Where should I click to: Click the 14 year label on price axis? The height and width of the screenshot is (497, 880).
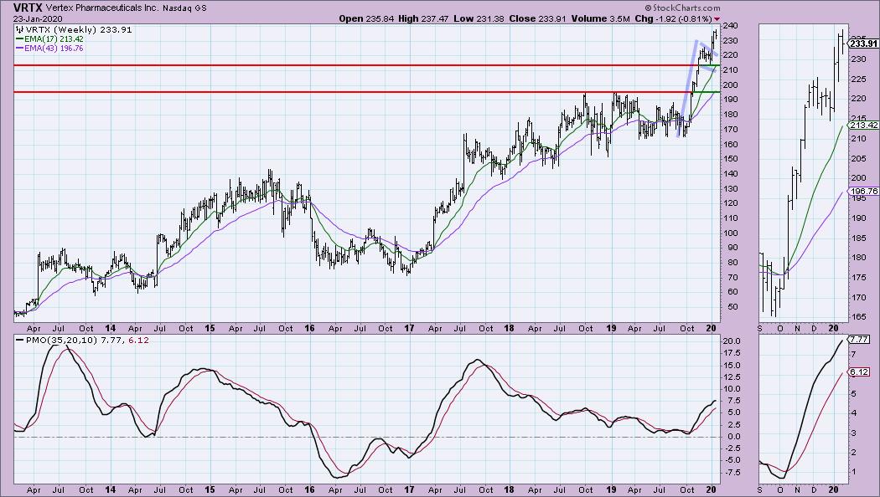[110, 328]
